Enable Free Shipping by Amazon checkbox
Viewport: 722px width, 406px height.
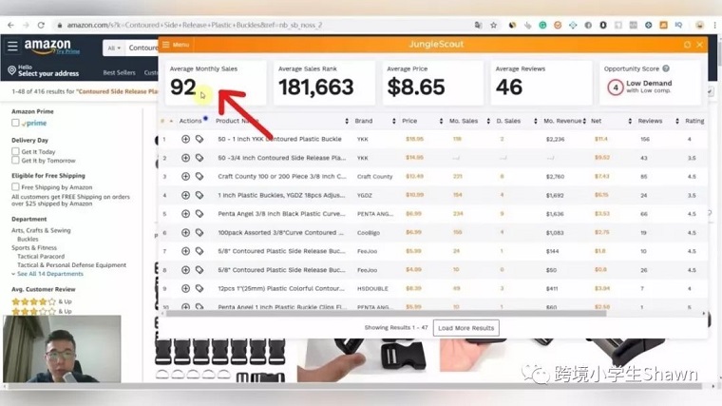[15, 186]
